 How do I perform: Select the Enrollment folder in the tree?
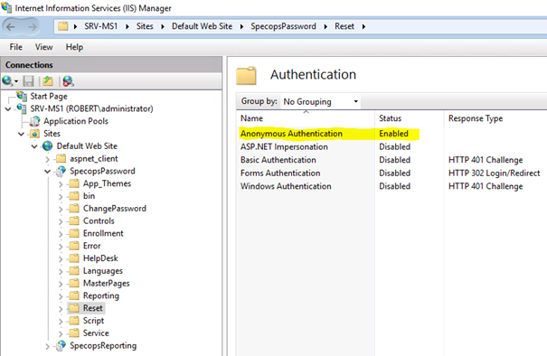(103, 234)
